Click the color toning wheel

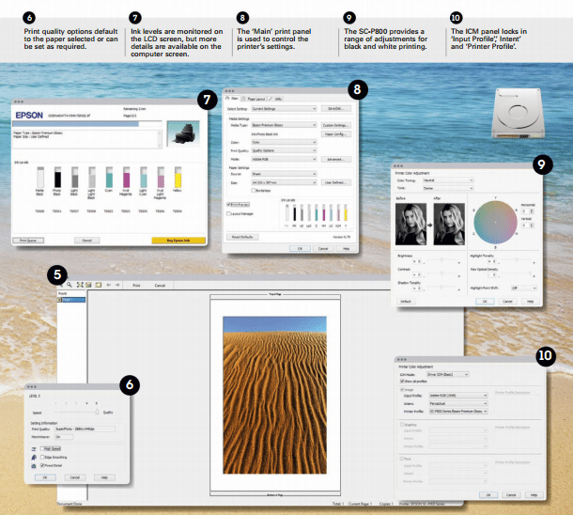tap(496, 222)
